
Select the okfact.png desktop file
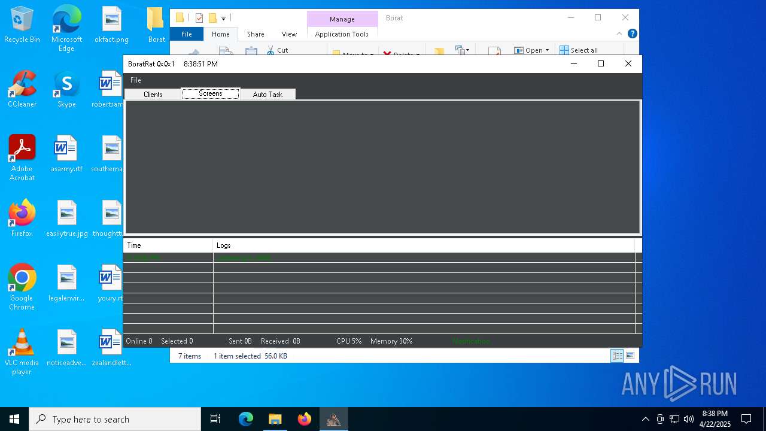click(111, 25)
